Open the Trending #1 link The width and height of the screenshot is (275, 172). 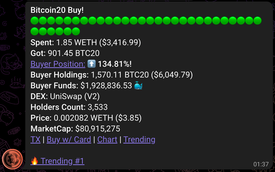tap(62, 161)
